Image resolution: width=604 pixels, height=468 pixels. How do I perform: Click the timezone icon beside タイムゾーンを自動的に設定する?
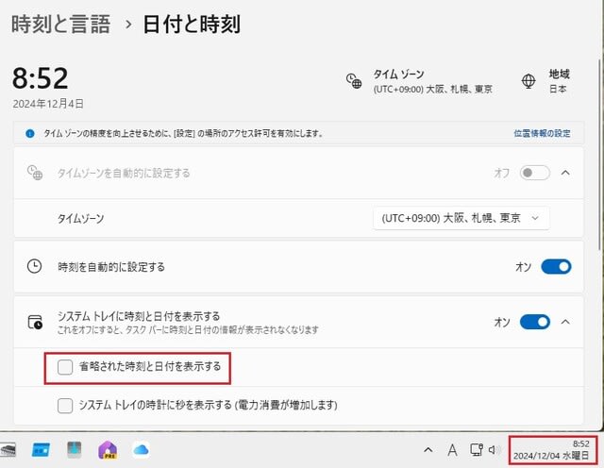[35, 173]
